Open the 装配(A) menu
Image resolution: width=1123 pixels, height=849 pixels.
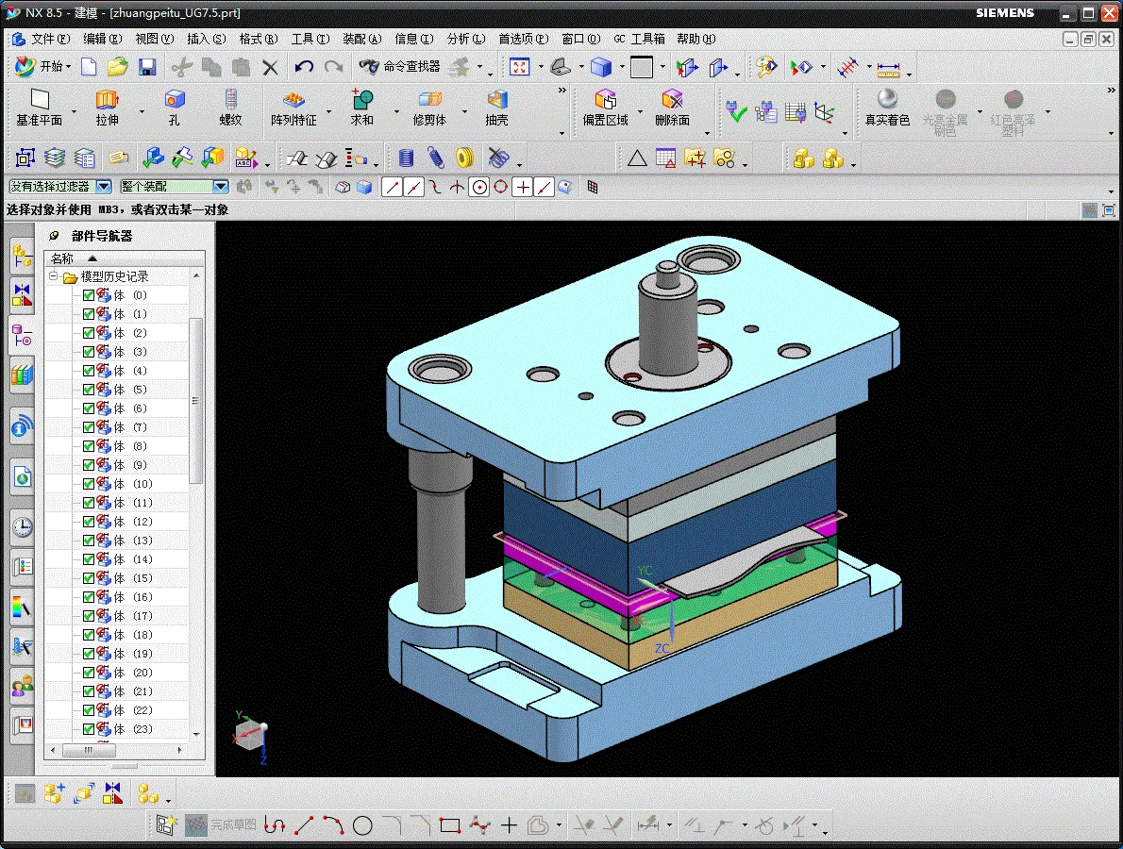[361, 39]
